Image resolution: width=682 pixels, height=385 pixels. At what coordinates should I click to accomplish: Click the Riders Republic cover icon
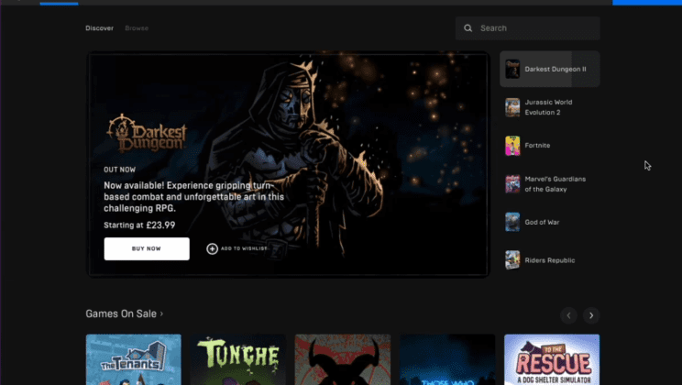512,260
